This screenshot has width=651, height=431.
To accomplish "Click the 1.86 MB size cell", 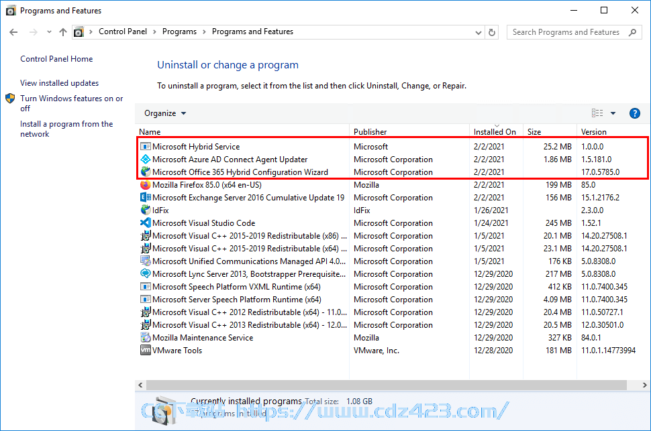I will [558, 160].
